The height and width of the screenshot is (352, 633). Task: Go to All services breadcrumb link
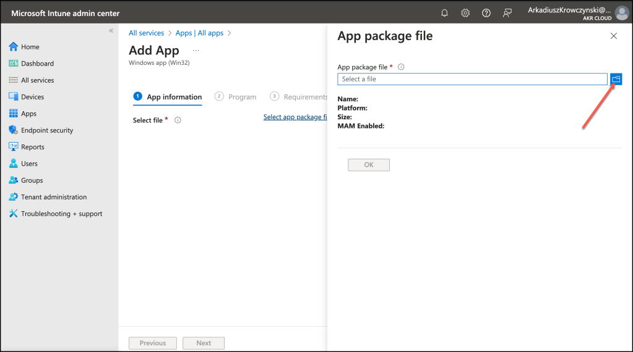[x=147, y=33]
